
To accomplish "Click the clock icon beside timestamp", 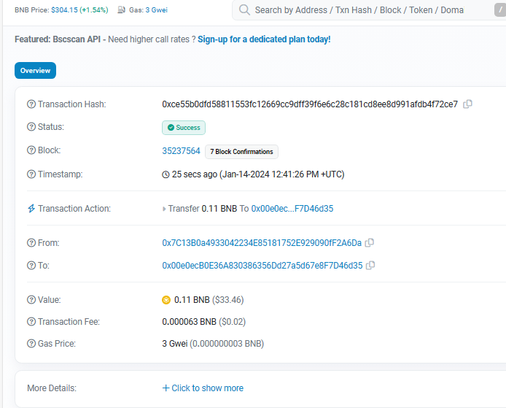I will (x=166, y=174).
